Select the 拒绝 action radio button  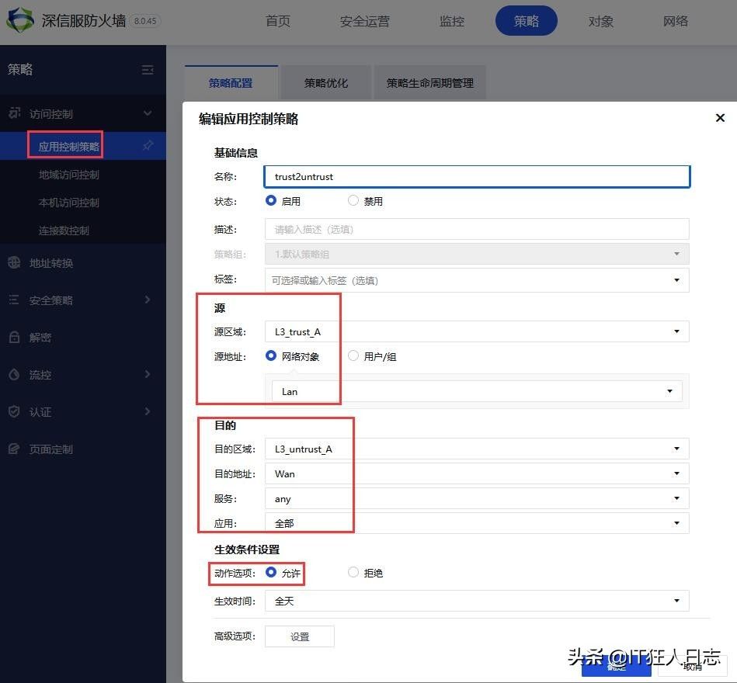(353, 572)
